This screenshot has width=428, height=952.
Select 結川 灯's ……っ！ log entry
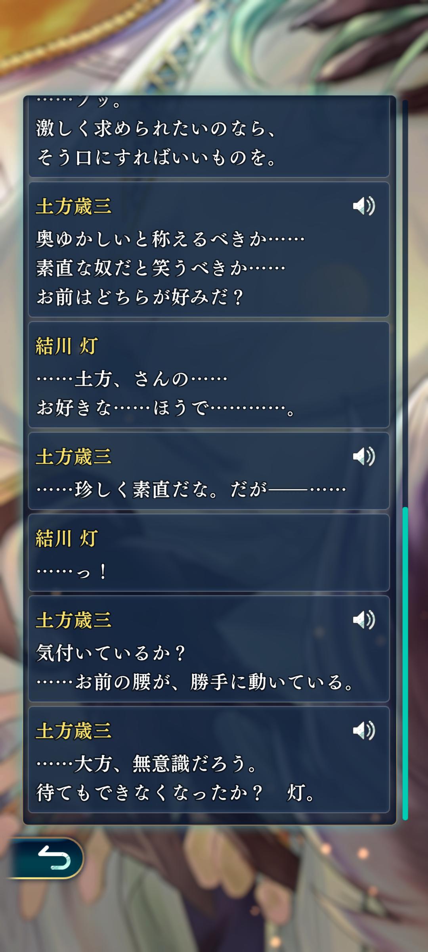209,553
